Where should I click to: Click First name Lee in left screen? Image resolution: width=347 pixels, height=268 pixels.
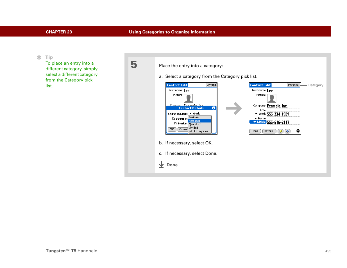click(x=187, y=91)
